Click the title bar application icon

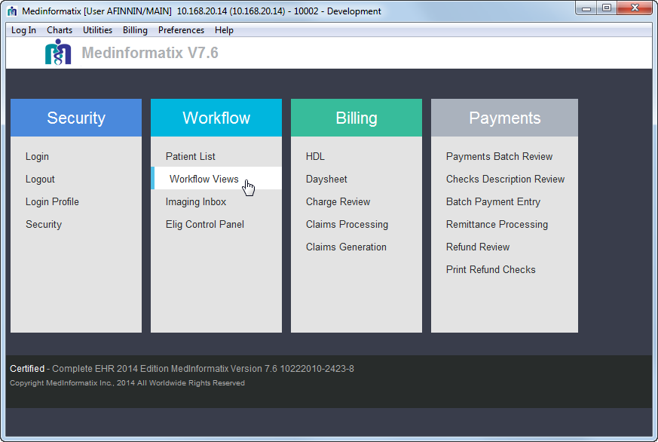12,11
